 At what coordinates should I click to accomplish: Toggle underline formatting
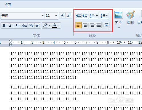pos(17,26)
